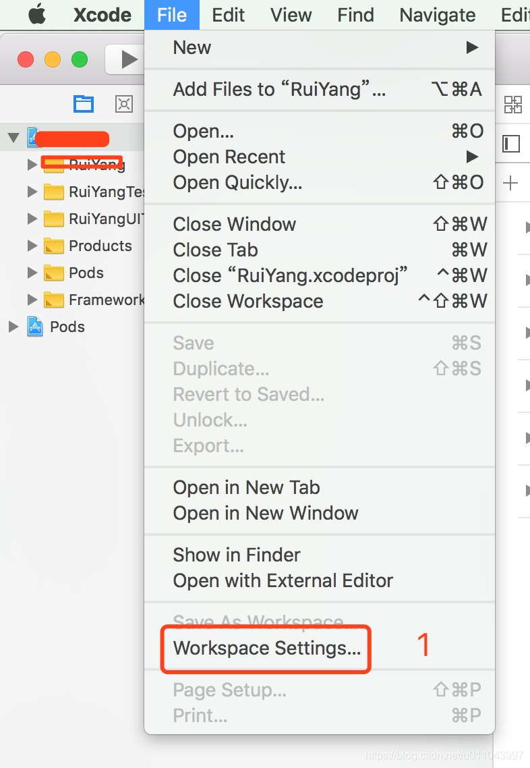Expand the Pods folder triangle

tap(32, 273)
